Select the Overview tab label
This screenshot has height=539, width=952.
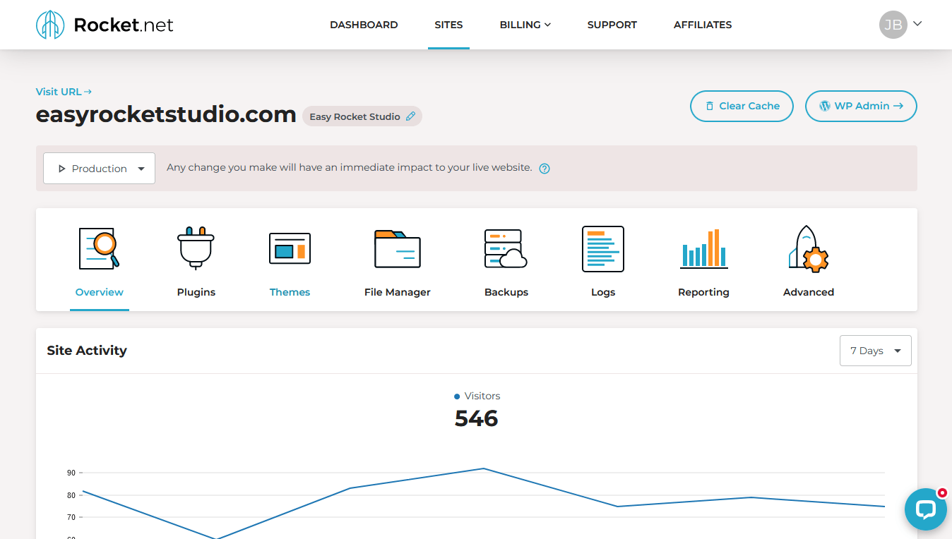pyautogui.click(x=100, y=292)
